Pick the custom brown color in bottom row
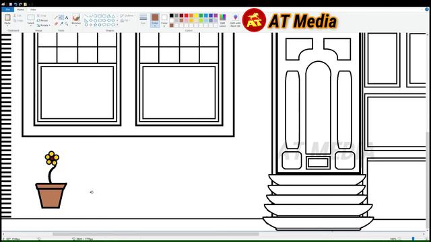Screen dimensions: 431x242 click(172, 26)
